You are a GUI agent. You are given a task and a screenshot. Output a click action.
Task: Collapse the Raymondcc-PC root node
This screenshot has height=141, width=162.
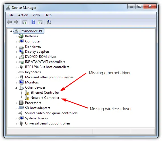[11, 31]
